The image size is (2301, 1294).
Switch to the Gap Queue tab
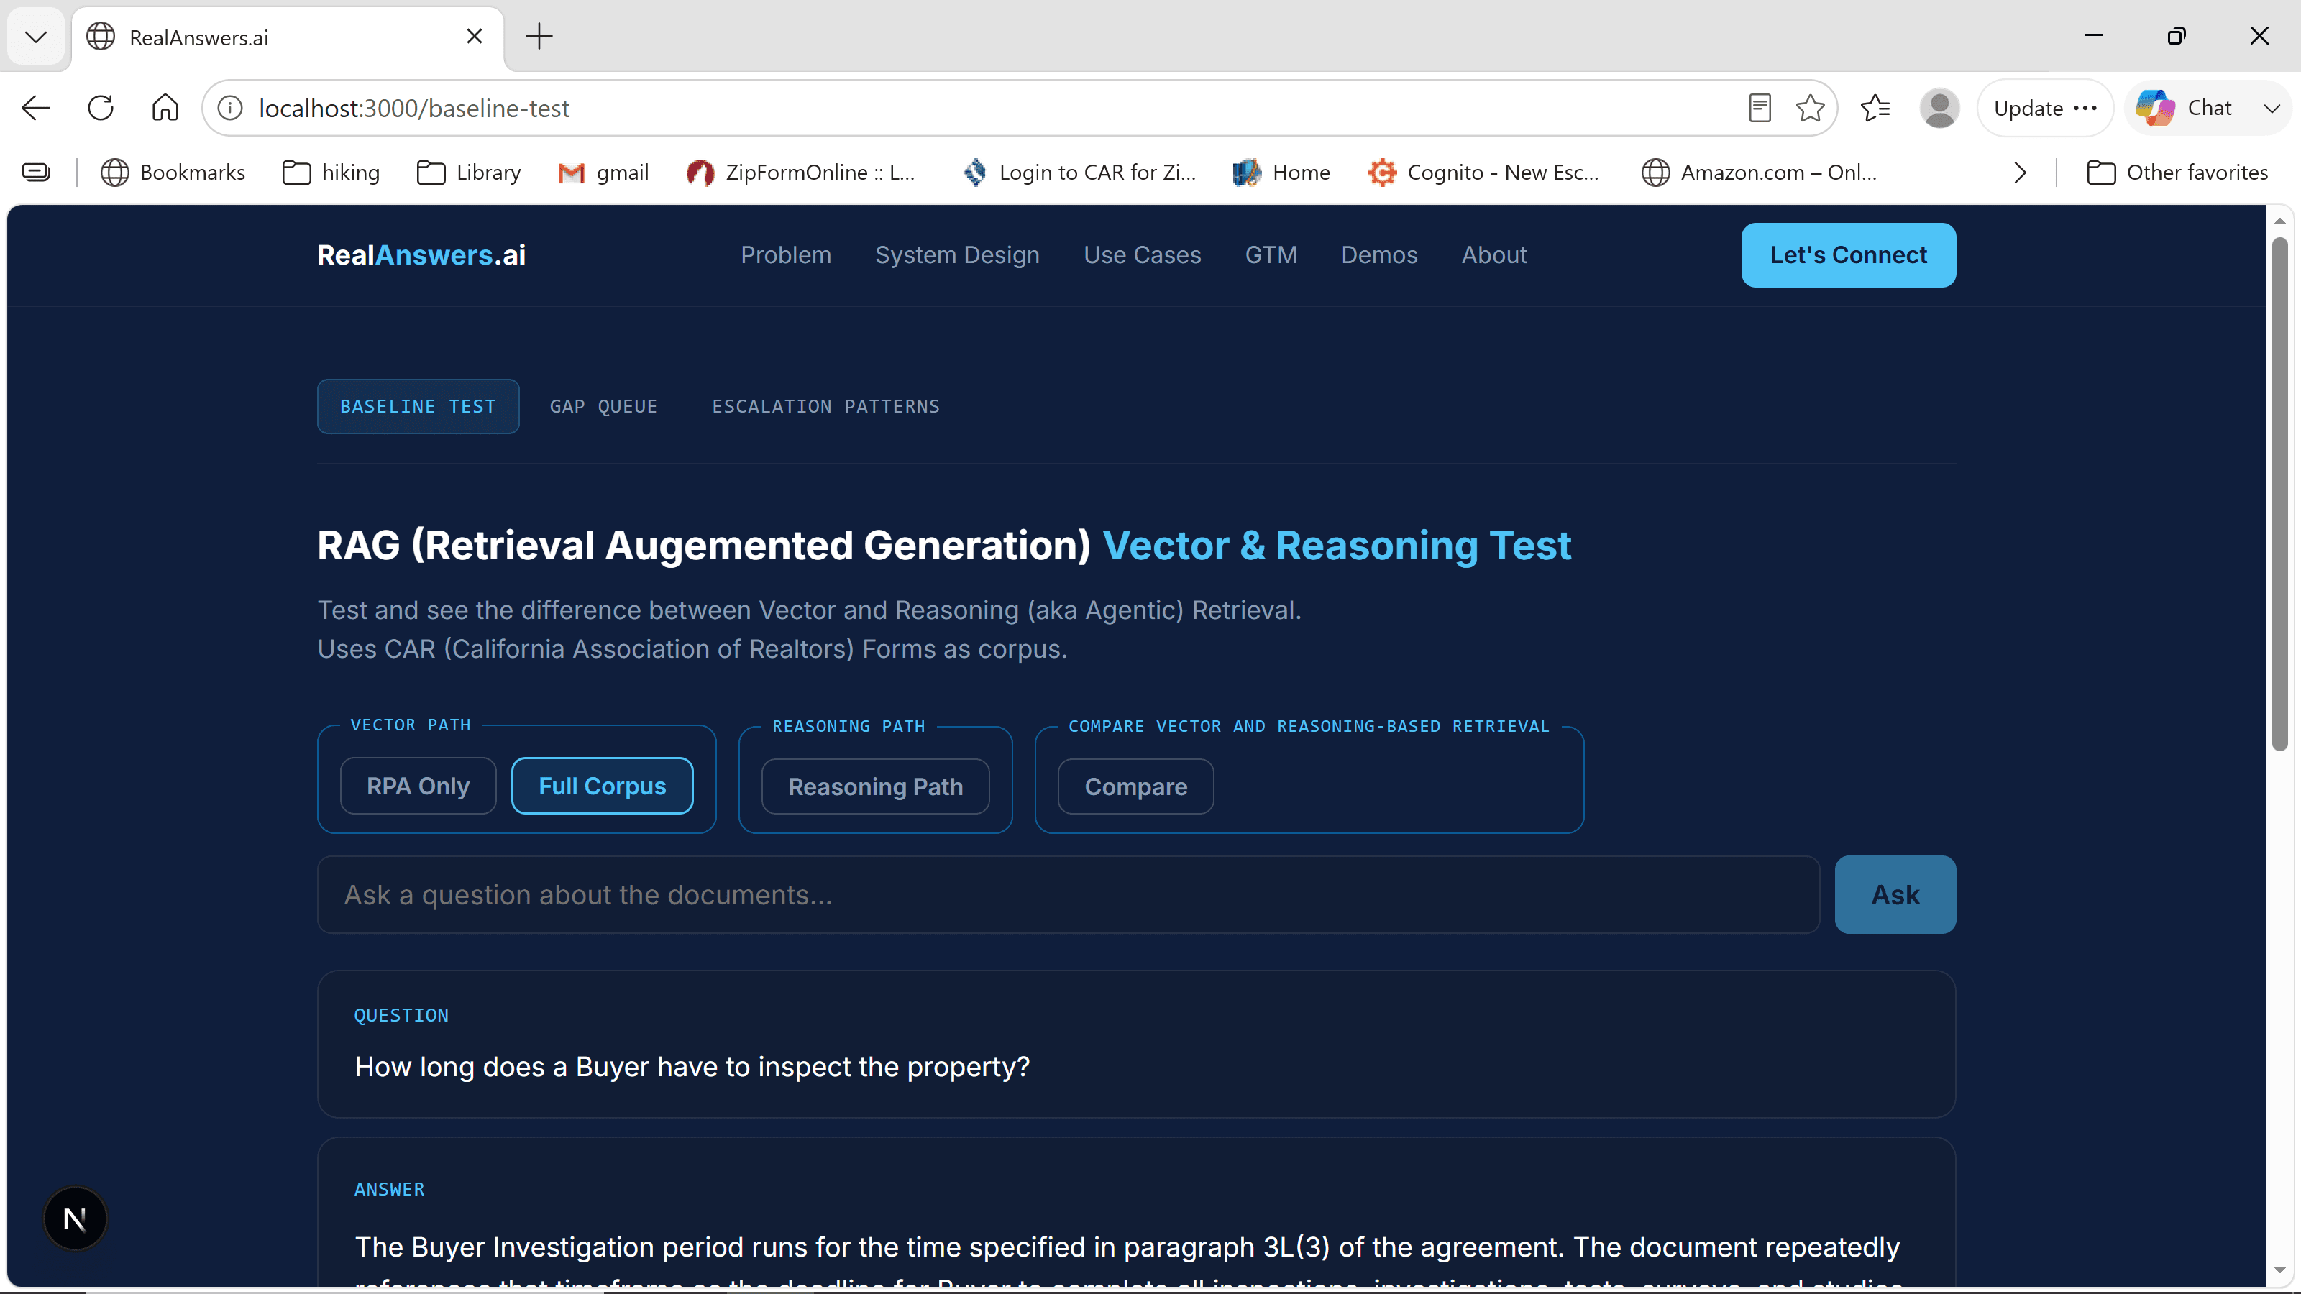pos(604,406)
